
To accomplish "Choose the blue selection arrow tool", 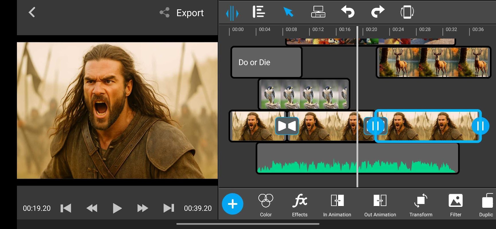I will [x=288, y=12].
